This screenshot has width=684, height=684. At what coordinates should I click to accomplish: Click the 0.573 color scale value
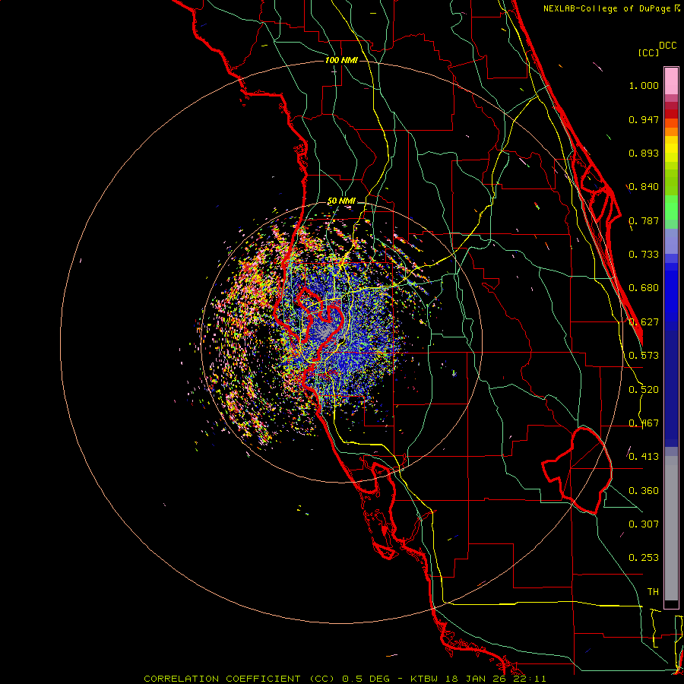(644, 356)
